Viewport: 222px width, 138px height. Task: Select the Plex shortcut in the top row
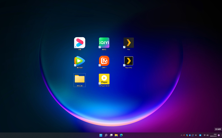coord(129,43)
